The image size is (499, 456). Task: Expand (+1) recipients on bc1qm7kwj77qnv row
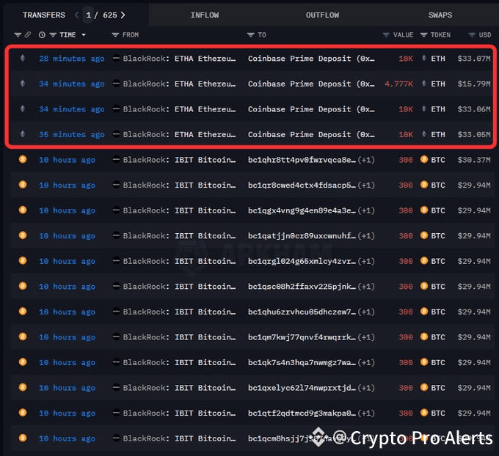[366, 337]
